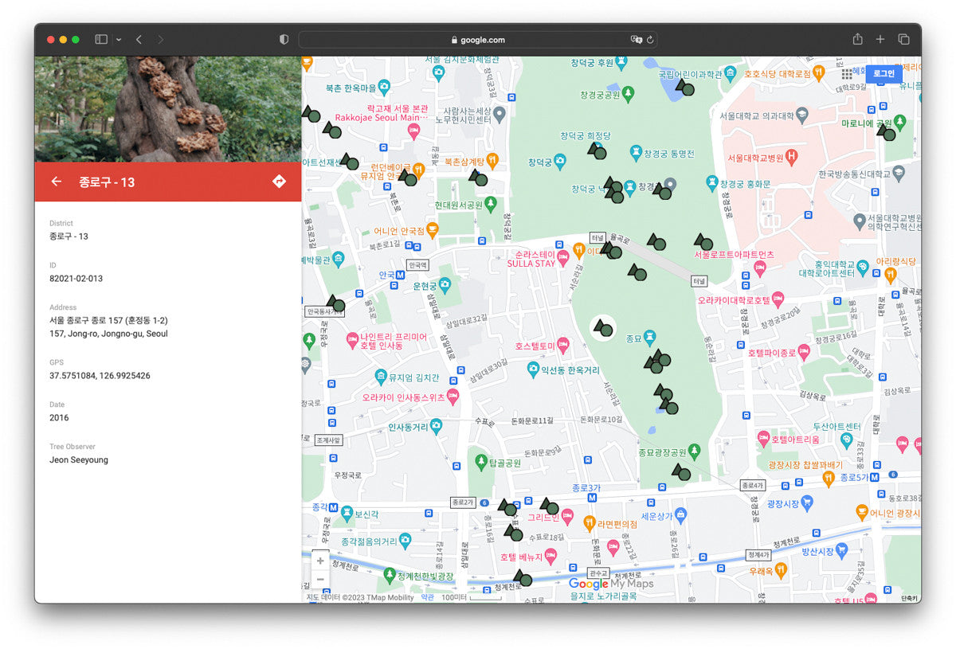Toggle the Safari sidebar
This screenshot has height=649, width=956.
pyautogui.click(x=101, y=39)
